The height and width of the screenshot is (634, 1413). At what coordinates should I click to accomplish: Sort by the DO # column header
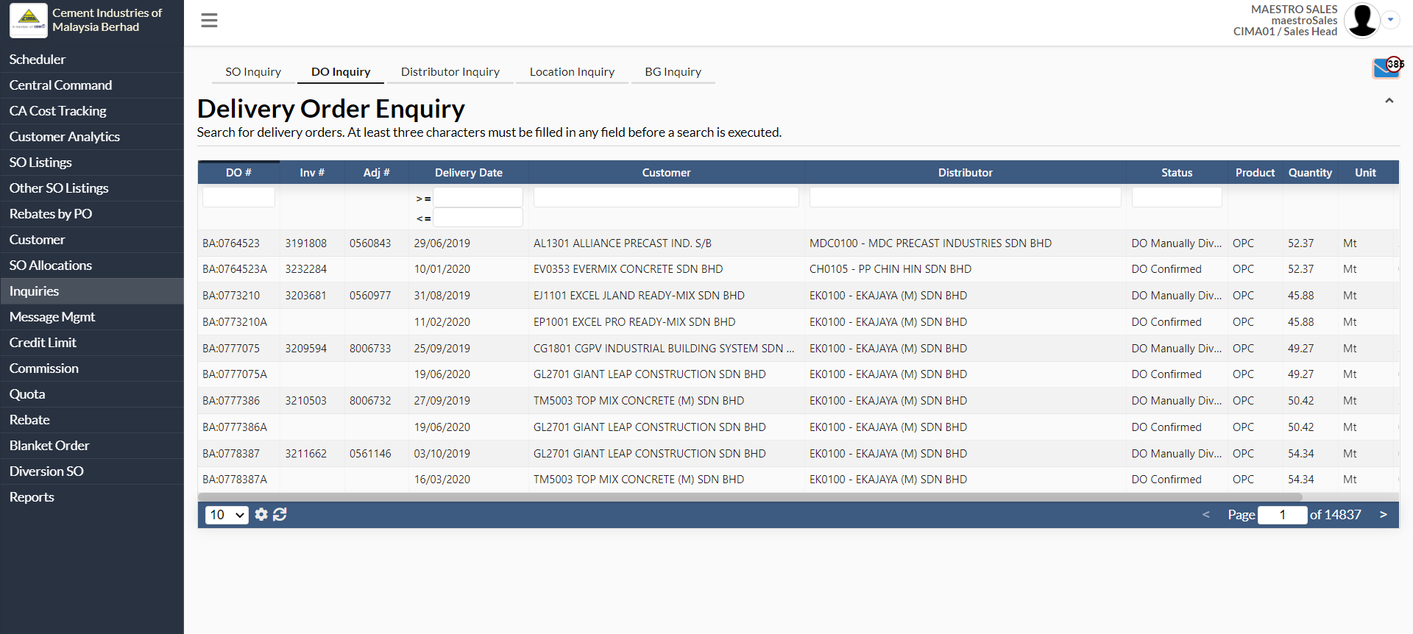coord(238,173)
